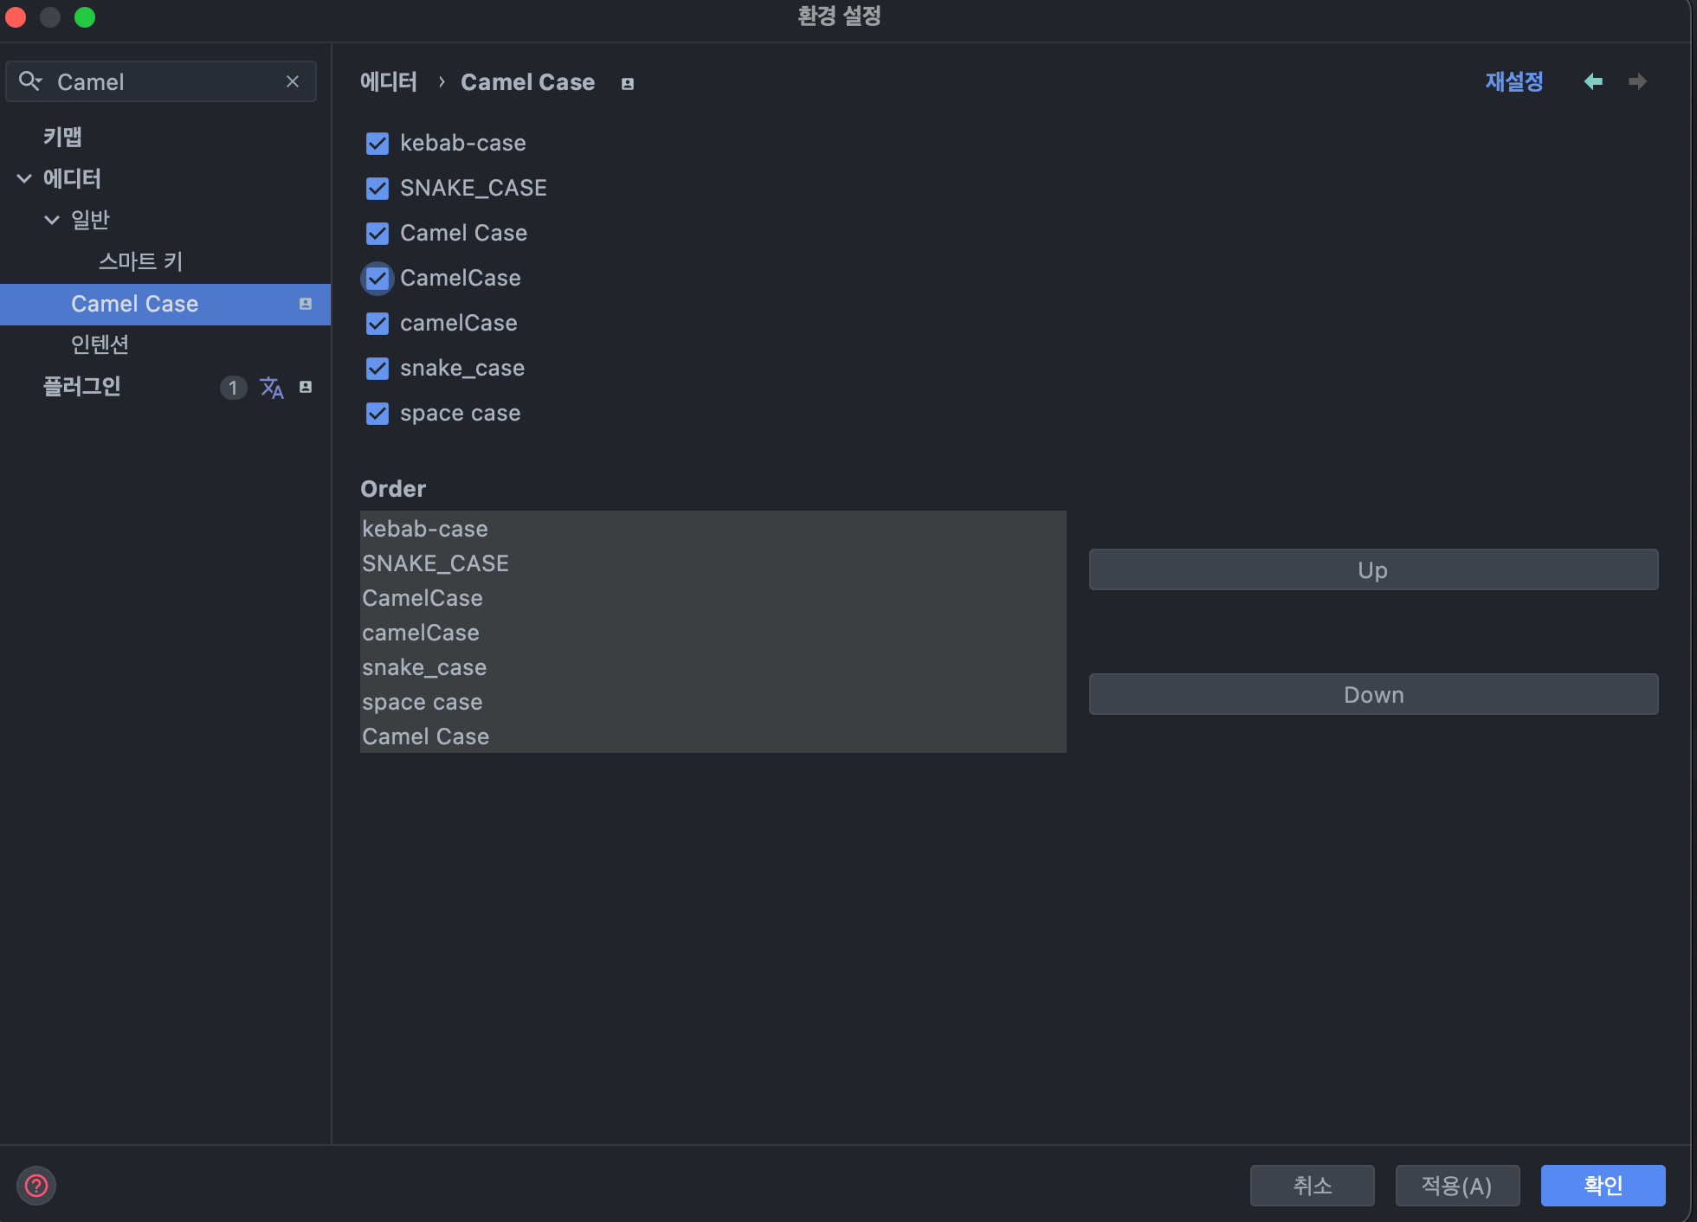This screenshot has width=1697, height=1222.
Task: Uncheck the kebab-case checkbox
Action: tap(377, 144)
